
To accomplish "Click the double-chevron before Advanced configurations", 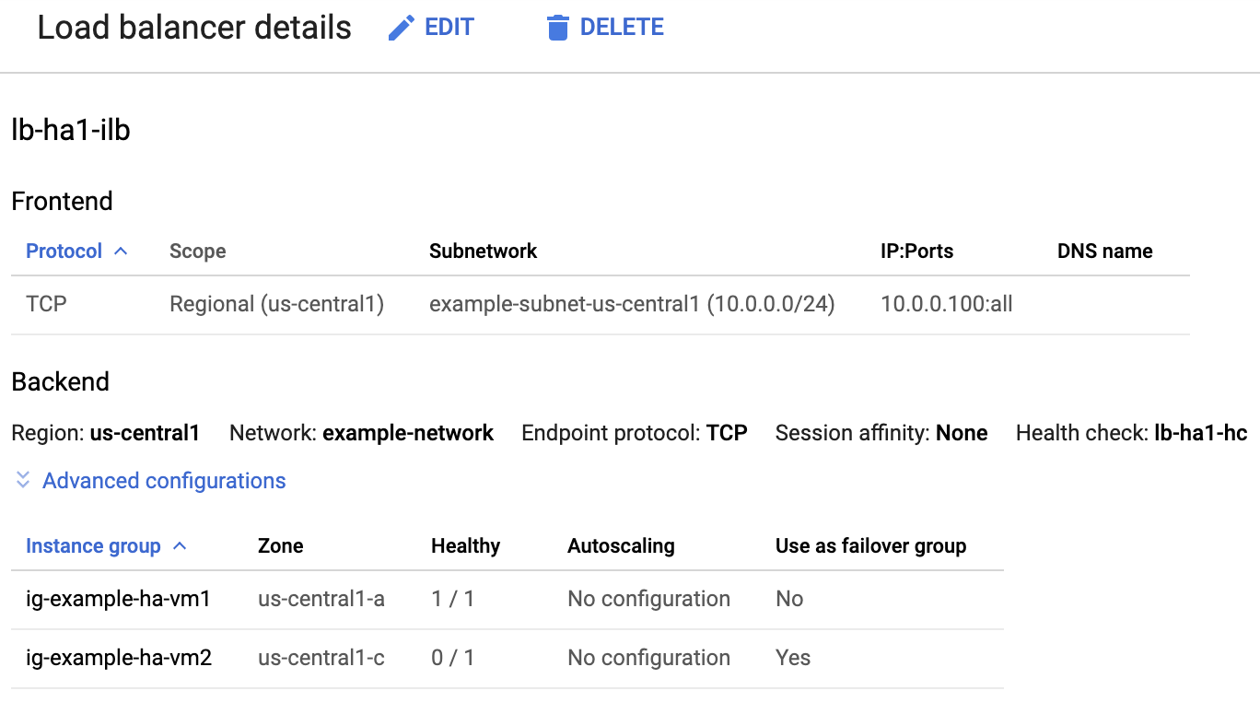I will [20, 480].
